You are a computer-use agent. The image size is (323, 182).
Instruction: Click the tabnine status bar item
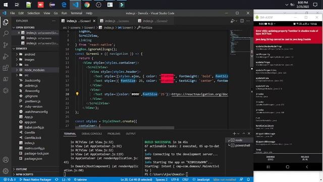[80, 179]
